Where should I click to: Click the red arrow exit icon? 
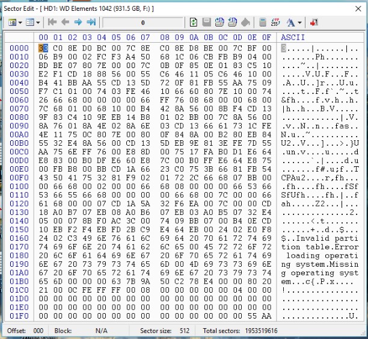tap(314, 22)
